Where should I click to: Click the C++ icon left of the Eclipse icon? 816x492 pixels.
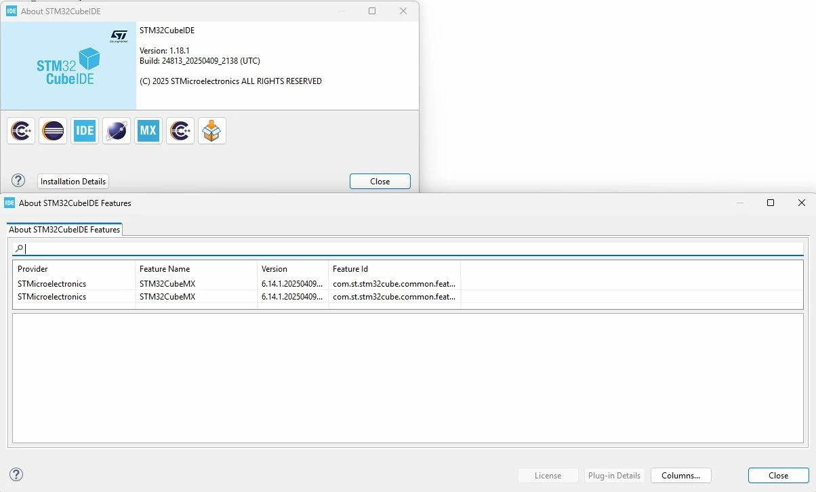tap(21, 131)
